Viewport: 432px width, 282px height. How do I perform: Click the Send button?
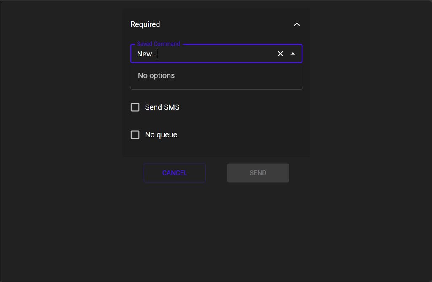click(x=258, y=173)
